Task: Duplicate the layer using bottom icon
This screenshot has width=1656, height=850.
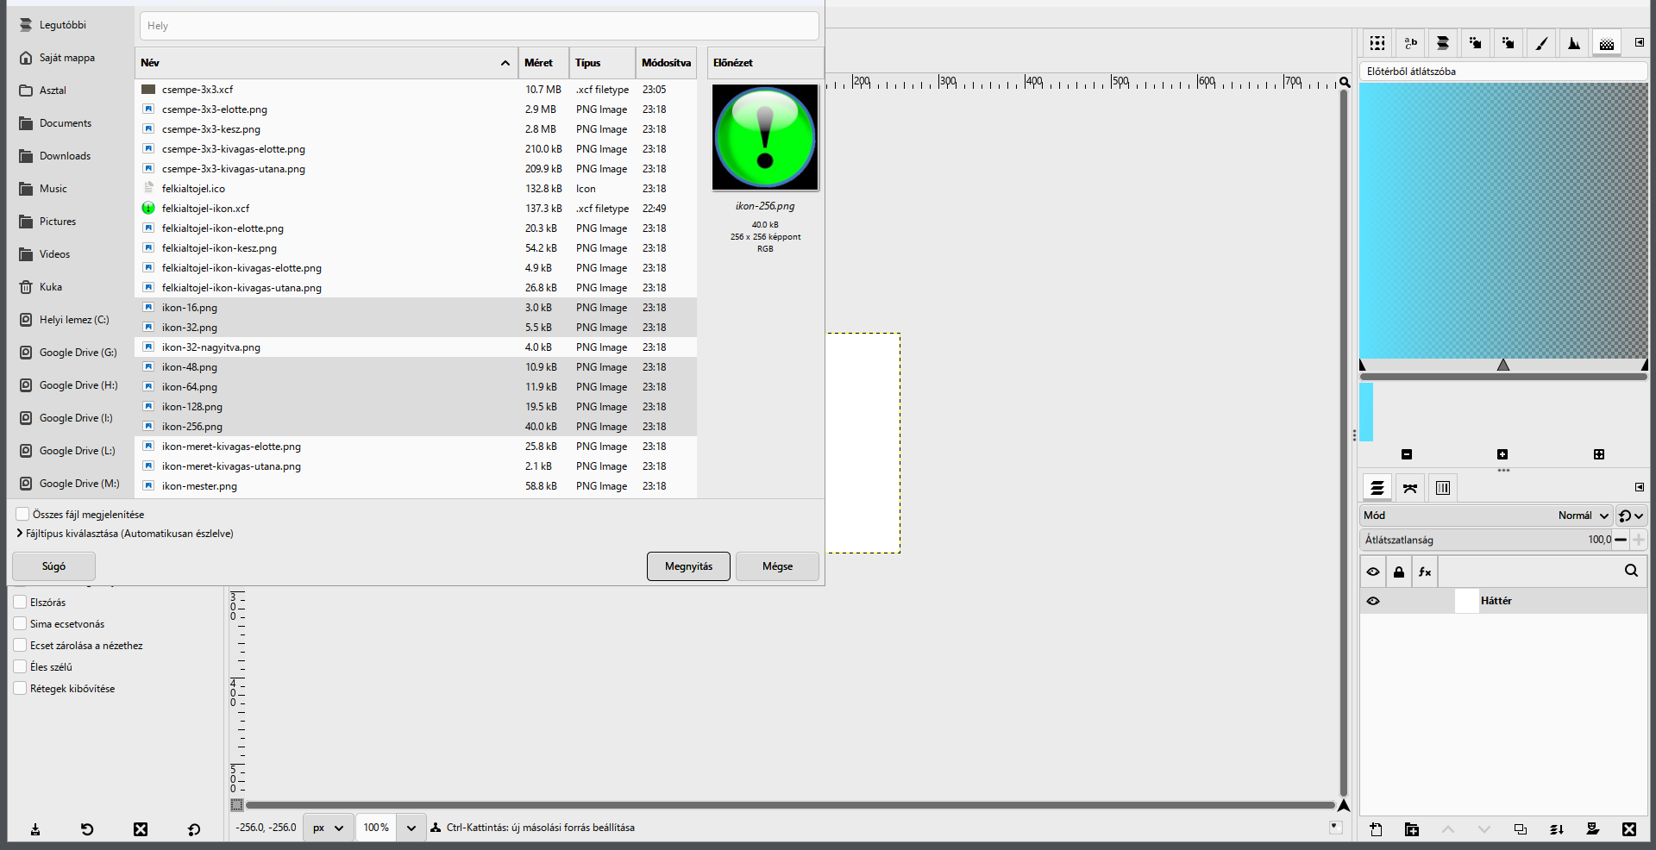Action: 1521,829
